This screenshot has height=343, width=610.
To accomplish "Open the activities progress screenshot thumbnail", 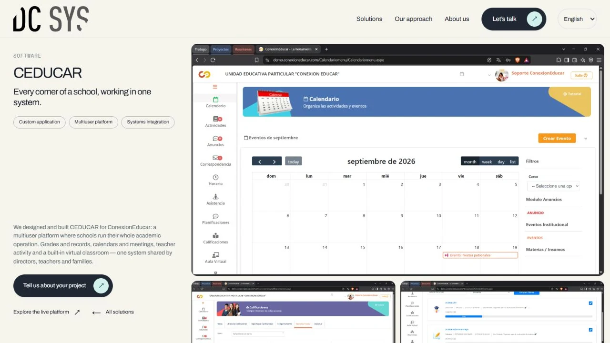I will coord(502,312).
